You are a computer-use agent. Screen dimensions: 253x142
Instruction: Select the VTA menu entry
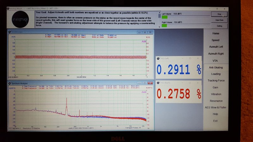click(215, 61)
